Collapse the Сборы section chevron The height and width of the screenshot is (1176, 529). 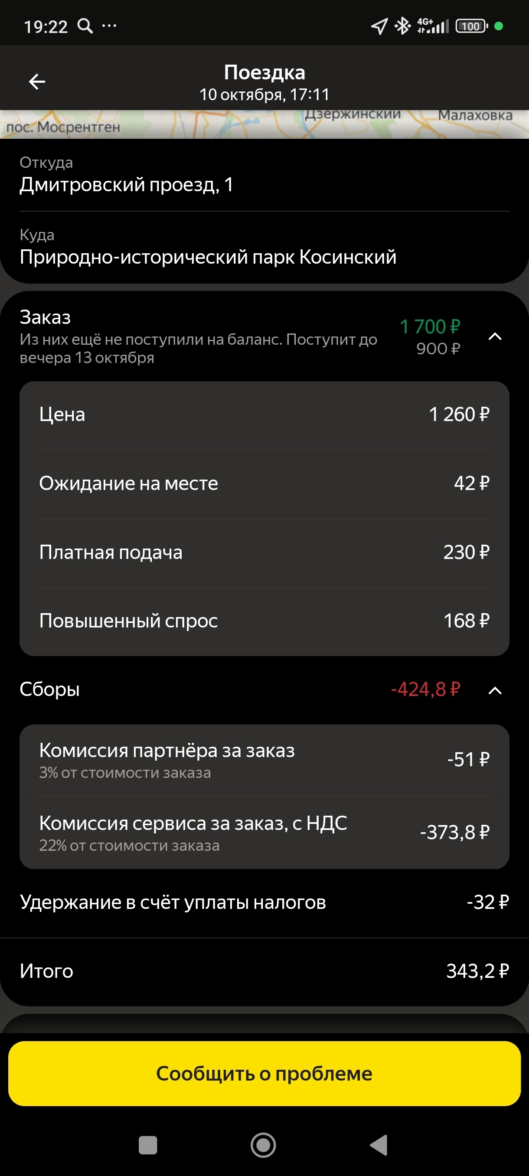click(x=495, y=690)
